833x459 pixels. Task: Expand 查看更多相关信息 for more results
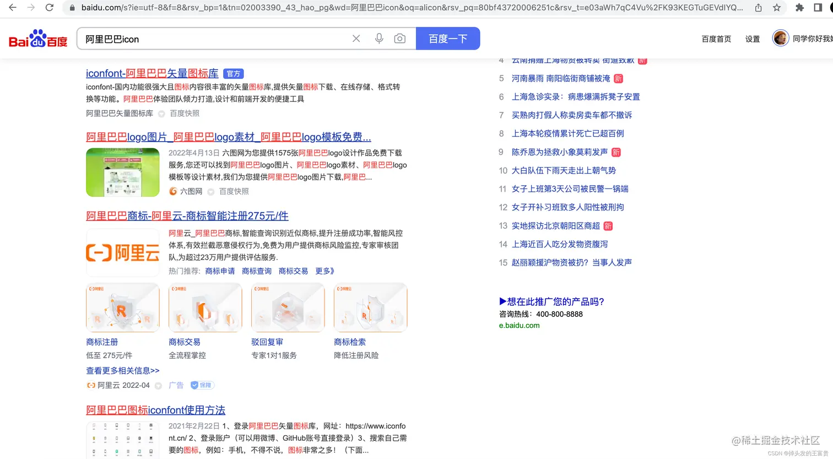pyautogui.click(x=122, y=370)
